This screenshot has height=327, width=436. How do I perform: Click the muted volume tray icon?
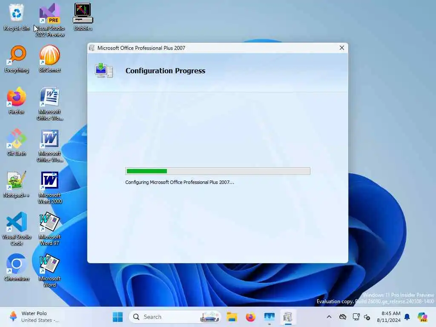[367, 317]
